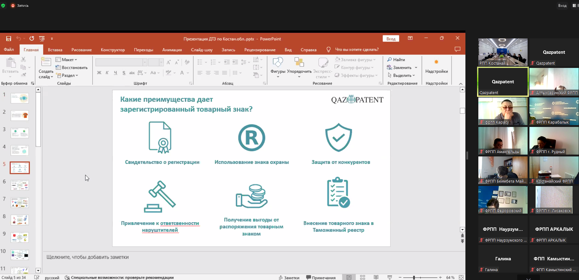This screenshot has height=280, width=579.
Task: Expand the Layout (Макет) dropdown
Action: [67, 60]
